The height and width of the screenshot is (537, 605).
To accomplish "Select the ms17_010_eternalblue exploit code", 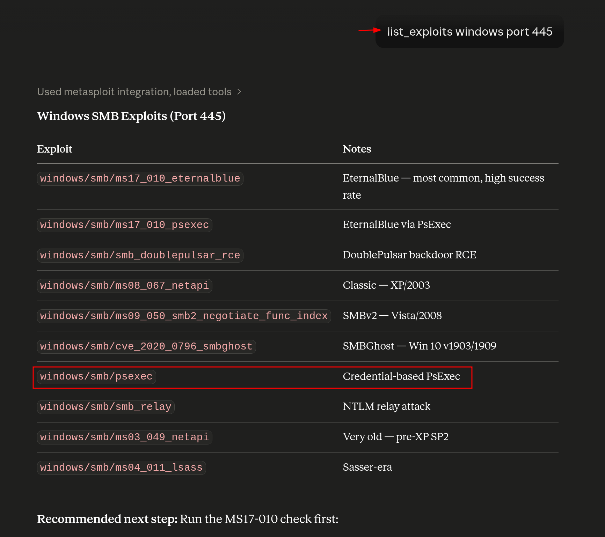I will pos(140,178).
